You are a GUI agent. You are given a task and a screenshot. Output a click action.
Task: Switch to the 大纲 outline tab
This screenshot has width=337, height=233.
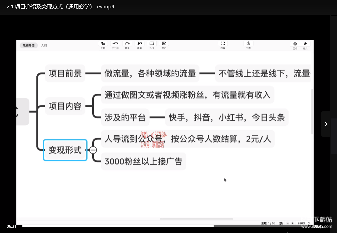44,45
